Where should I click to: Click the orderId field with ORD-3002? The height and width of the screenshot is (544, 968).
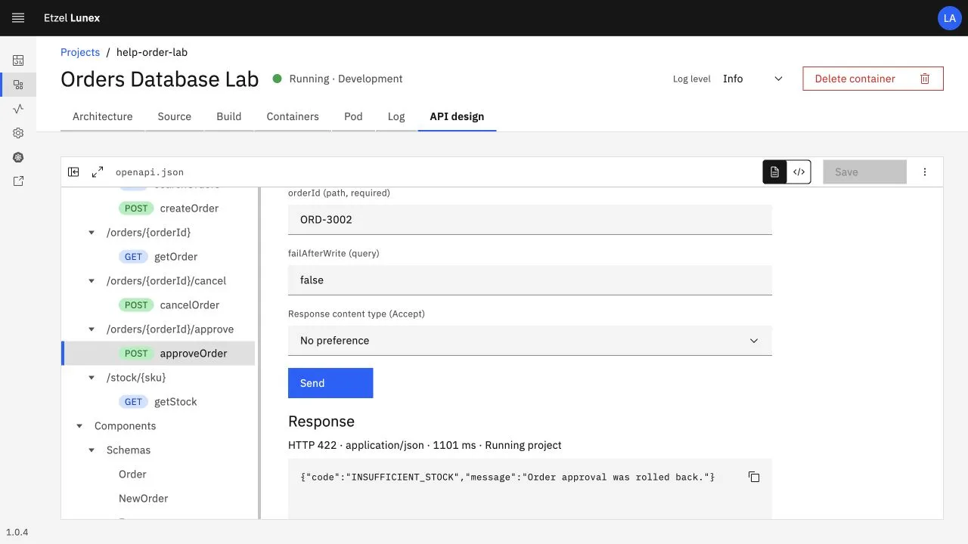tap(530, 220)
